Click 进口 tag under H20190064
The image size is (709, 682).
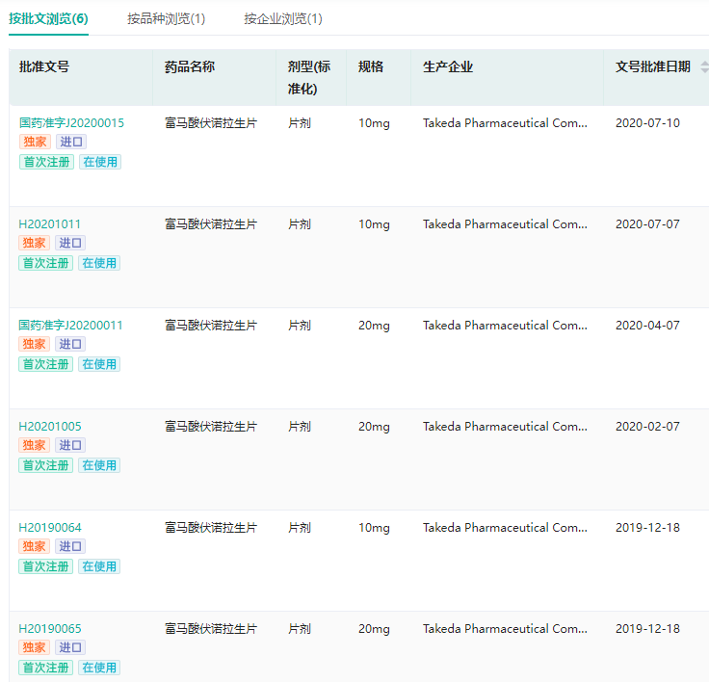(x=70, y=546)
